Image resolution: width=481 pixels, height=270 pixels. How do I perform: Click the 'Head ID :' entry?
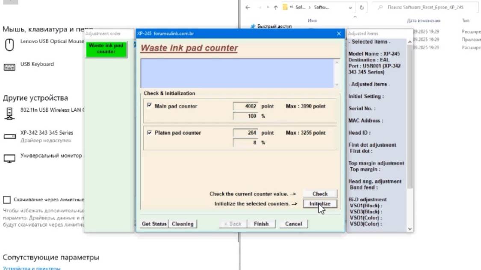[x=359, y=133]
